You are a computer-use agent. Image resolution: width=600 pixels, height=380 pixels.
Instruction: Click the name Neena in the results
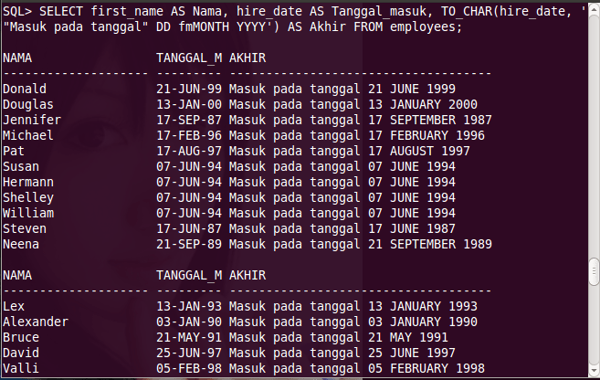pos(21,244)
